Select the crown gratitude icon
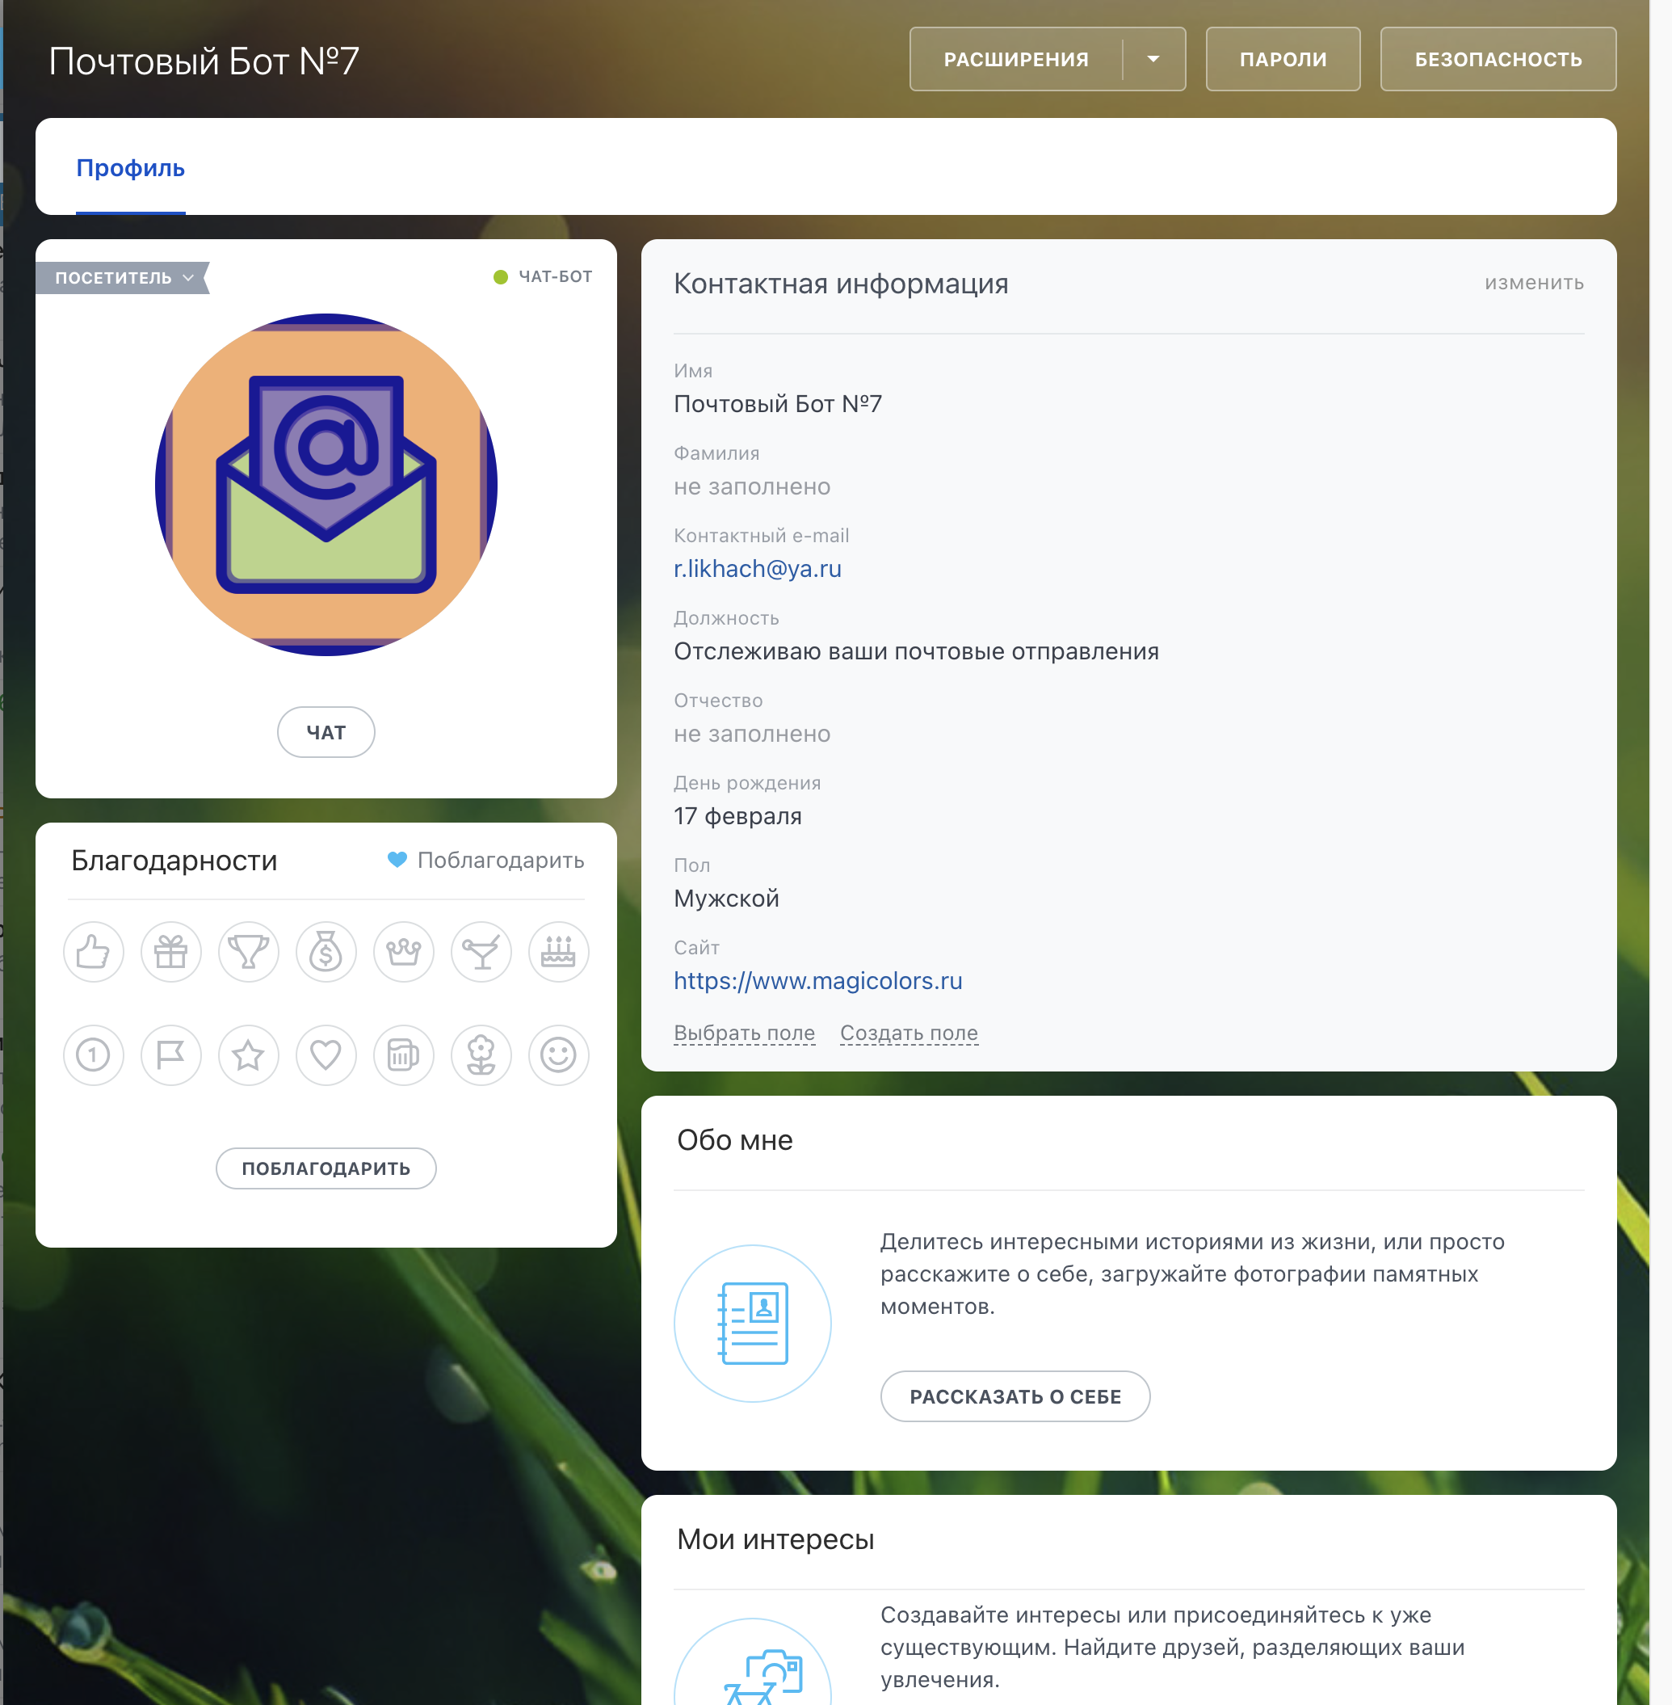This screenshot has height=1705, width=1672. coord(403,951)
